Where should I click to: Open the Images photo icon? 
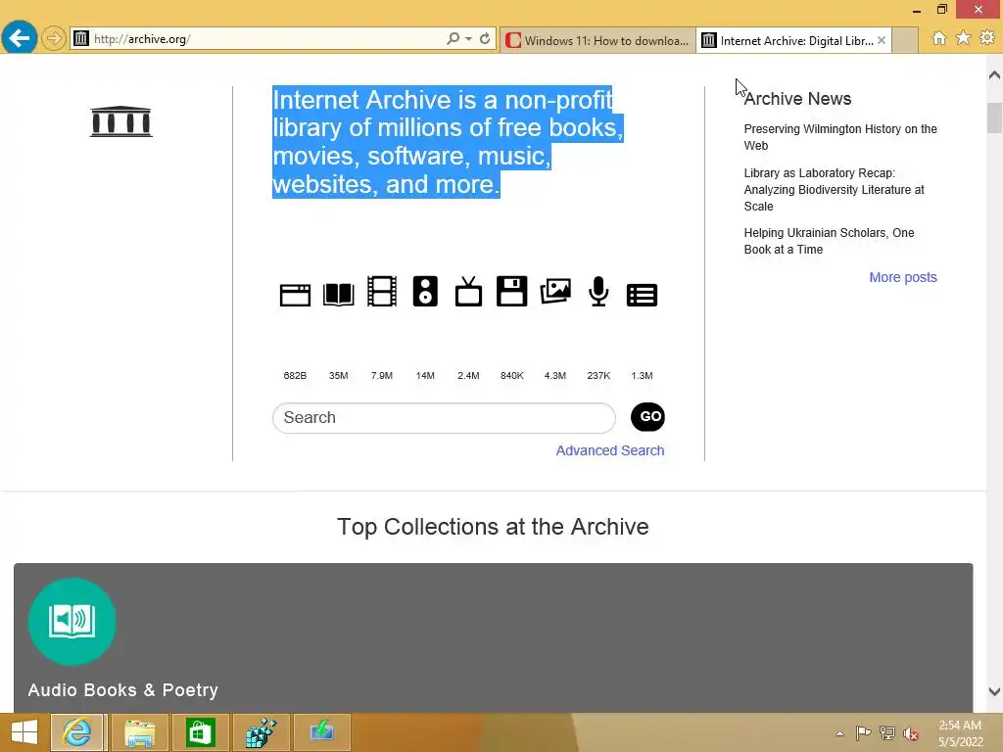[555, 291]
